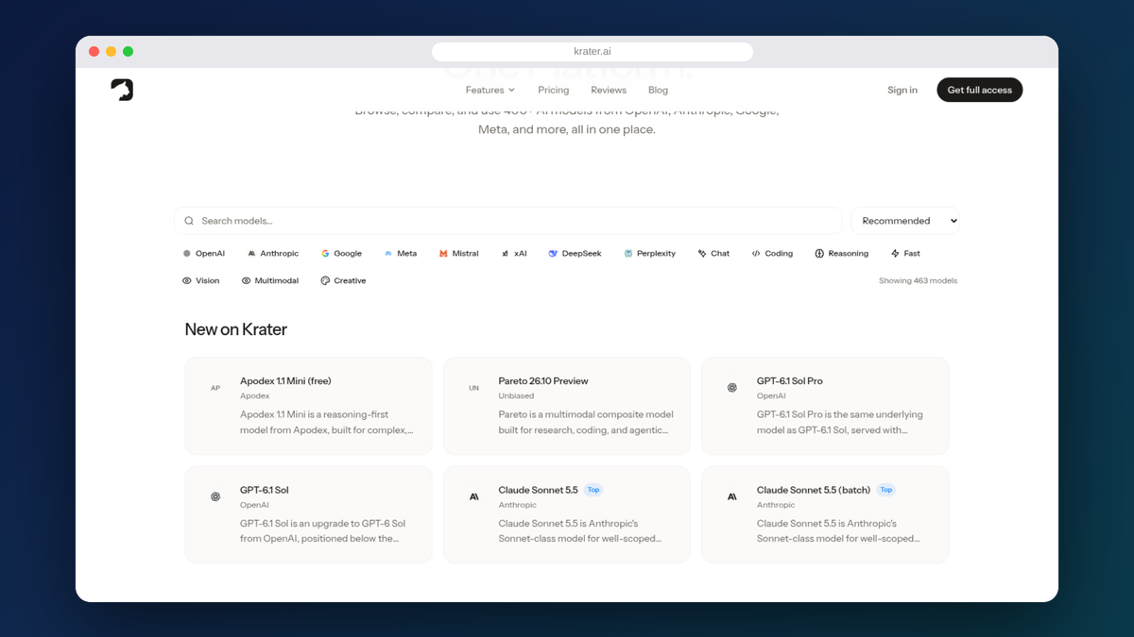Click the Get full access button
The width and height of the screenshot is (1134, 637).
pyautogui.click(x=979, y=90)
